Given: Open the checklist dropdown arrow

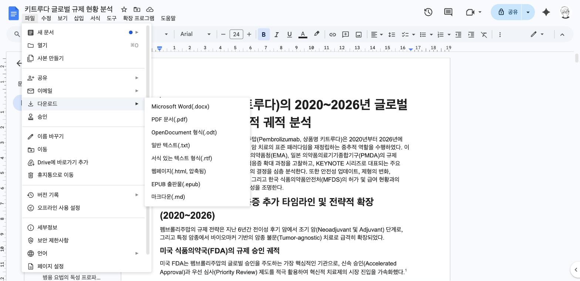Looking at the screenshot, I should click(x=414, y=34).
